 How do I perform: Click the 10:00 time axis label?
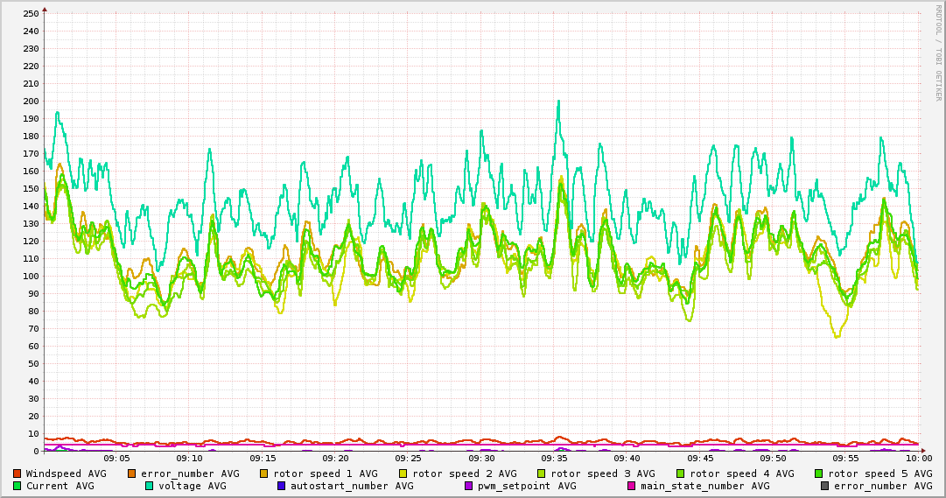click(919, 458)
